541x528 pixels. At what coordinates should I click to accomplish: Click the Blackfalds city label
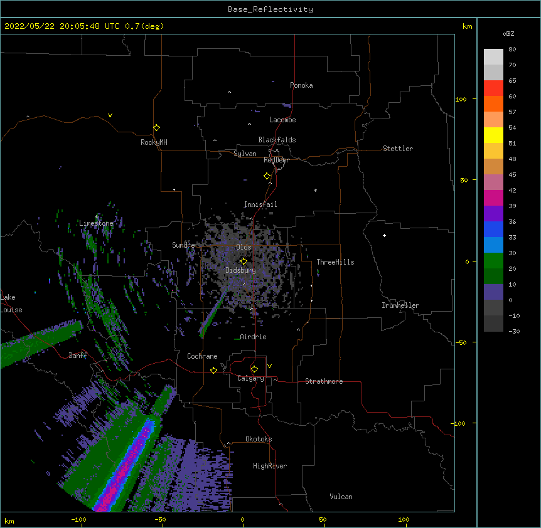tap(277, 140)
